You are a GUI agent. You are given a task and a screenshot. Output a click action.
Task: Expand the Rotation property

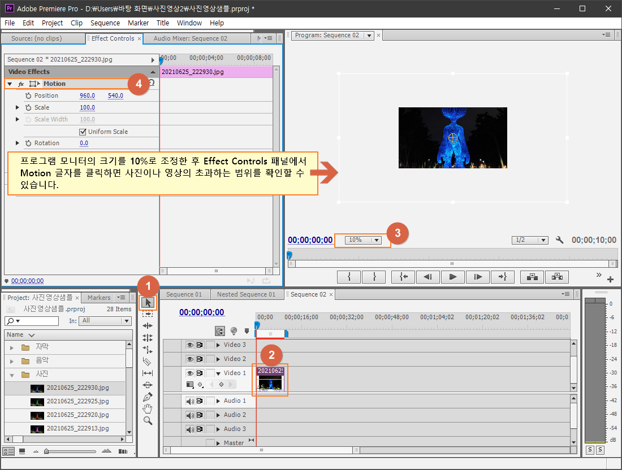[17, 143]
